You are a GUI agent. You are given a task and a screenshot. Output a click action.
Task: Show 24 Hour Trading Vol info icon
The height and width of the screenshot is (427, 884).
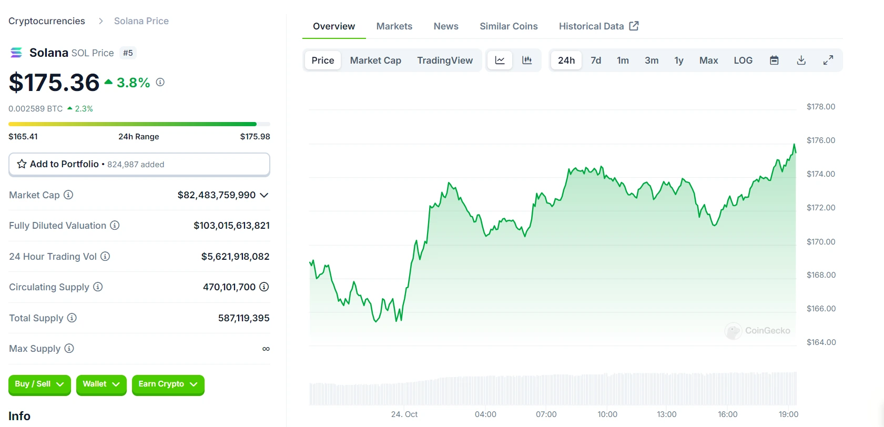(x=105, y=256)
